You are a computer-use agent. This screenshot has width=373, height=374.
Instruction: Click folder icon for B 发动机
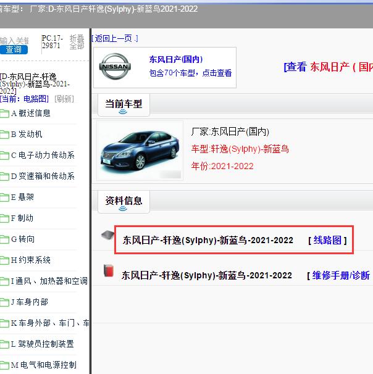click(4, 135)
